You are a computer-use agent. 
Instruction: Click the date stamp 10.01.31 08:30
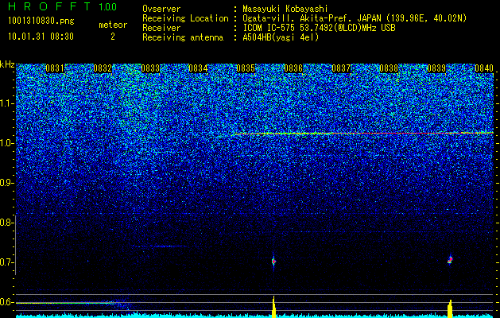pyautogui.click(x=41, y=37)
